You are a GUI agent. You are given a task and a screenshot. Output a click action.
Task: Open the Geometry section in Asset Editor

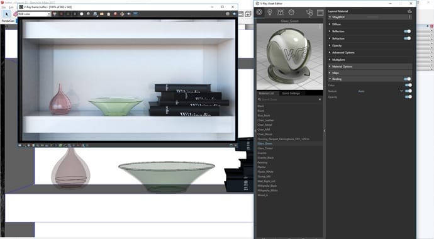(x=281, y=12)
